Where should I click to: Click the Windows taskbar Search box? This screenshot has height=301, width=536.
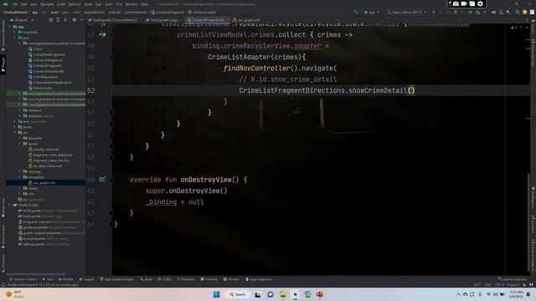(238, 294)
